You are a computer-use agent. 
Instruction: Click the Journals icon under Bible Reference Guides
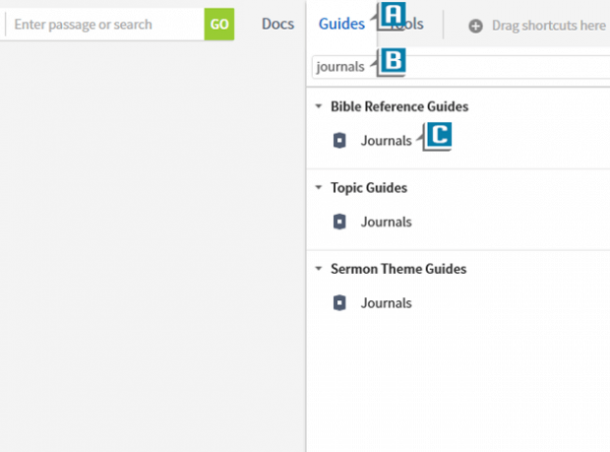pos(340,141)
